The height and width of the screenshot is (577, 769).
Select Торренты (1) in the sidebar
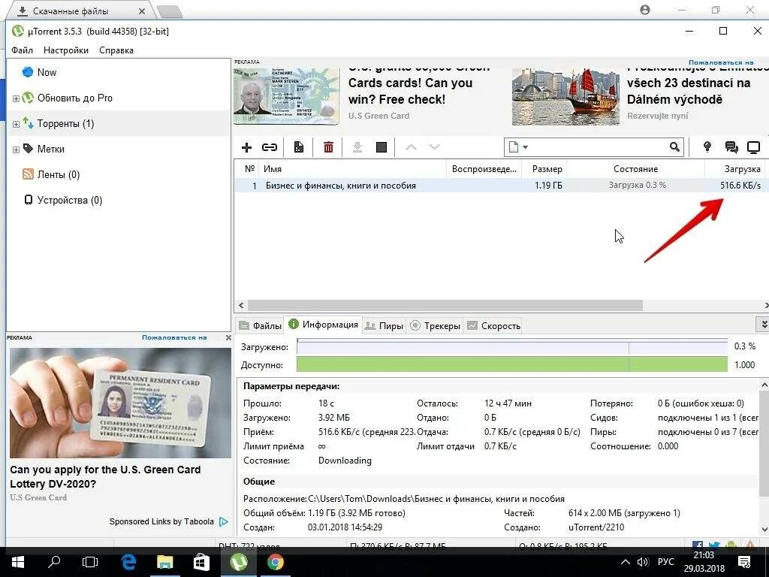tap(66, 124)
